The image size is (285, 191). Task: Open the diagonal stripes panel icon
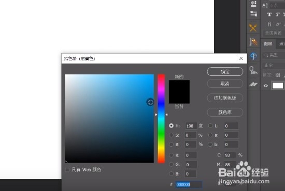tap(253, 84)
